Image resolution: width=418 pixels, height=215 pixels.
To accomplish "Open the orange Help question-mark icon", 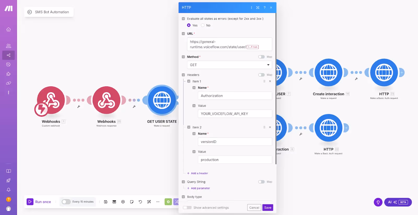I will coord(8,199).
